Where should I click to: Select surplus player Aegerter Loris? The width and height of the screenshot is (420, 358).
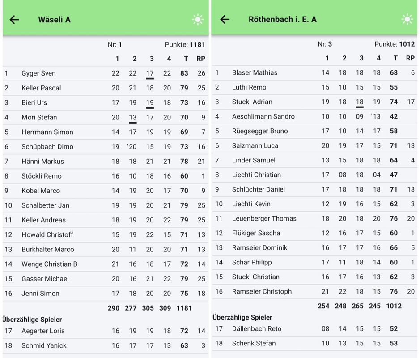click(x=43, y=331)
